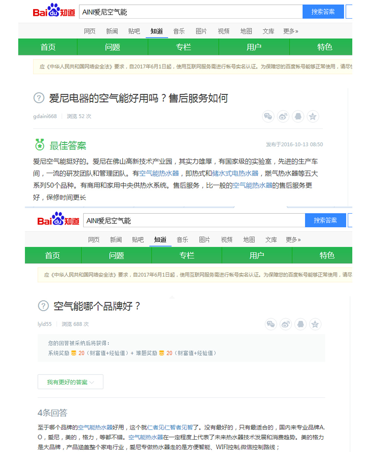Click network security law notice in lower page
Viewport: 372px width, 452px height.
[195, 275]
